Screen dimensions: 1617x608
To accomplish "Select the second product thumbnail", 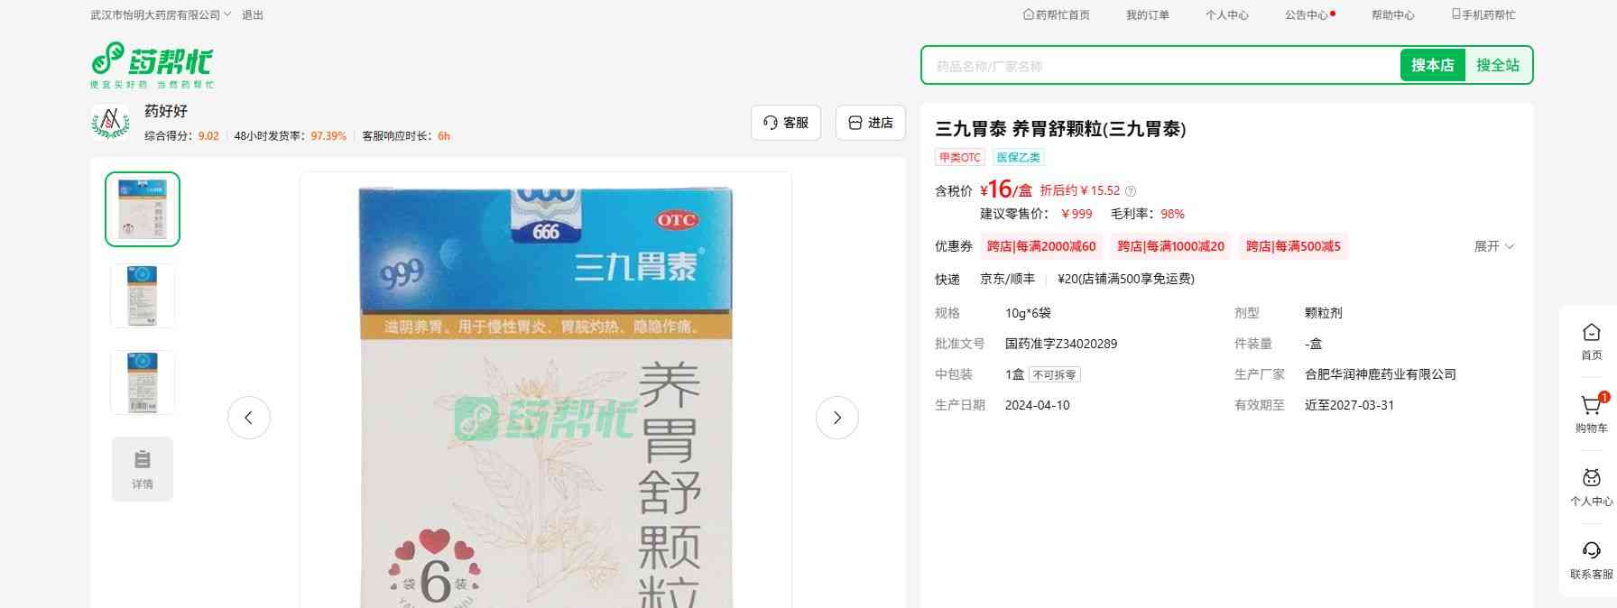I will (143, 296).
